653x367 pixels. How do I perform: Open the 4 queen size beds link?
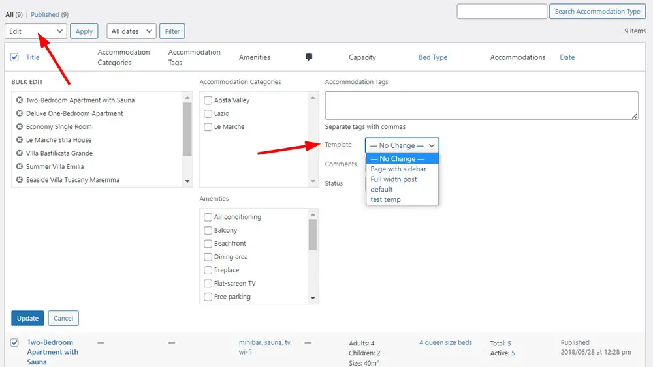pos(445,342)
